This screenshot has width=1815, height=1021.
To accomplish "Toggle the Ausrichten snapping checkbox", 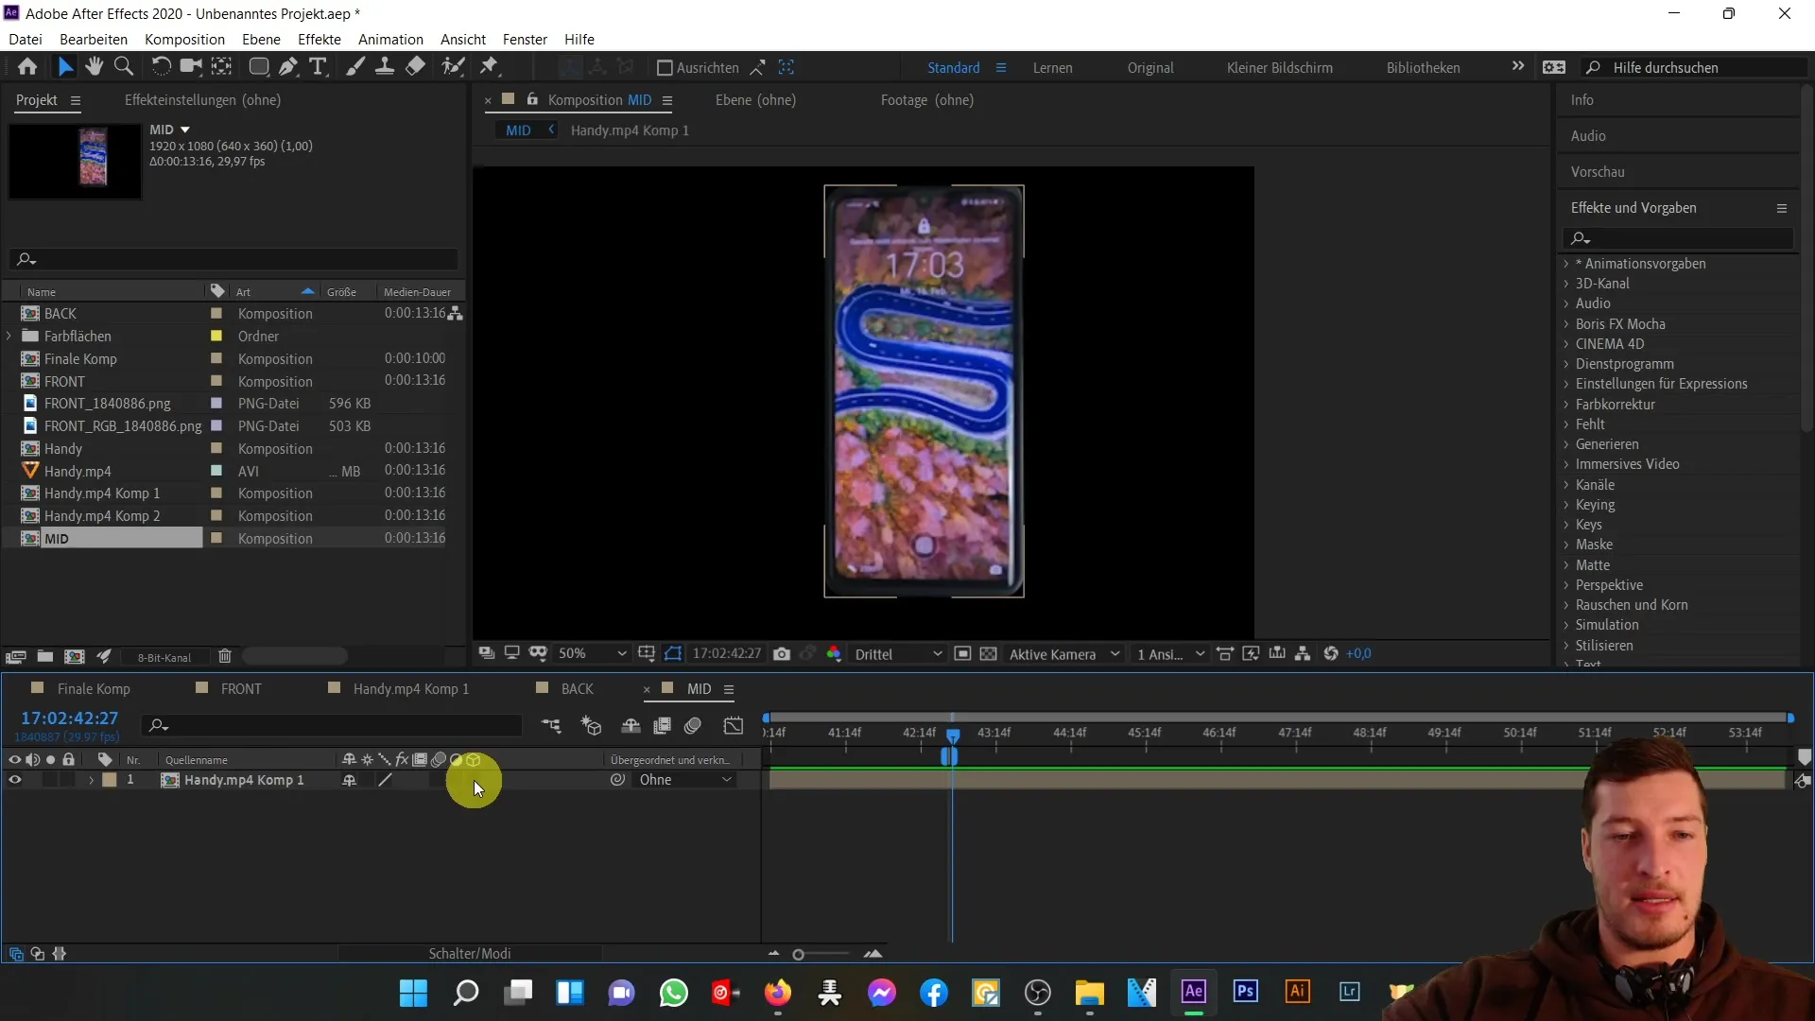I will coord(665,68).
